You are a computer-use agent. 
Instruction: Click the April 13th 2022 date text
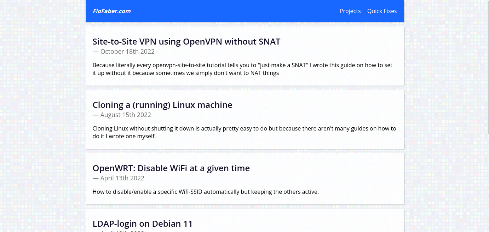119,178
